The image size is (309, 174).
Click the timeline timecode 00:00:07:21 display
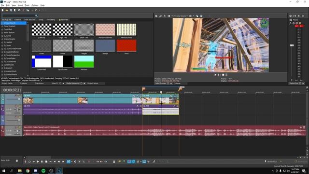pyautogui.click(x=12, y=90)
